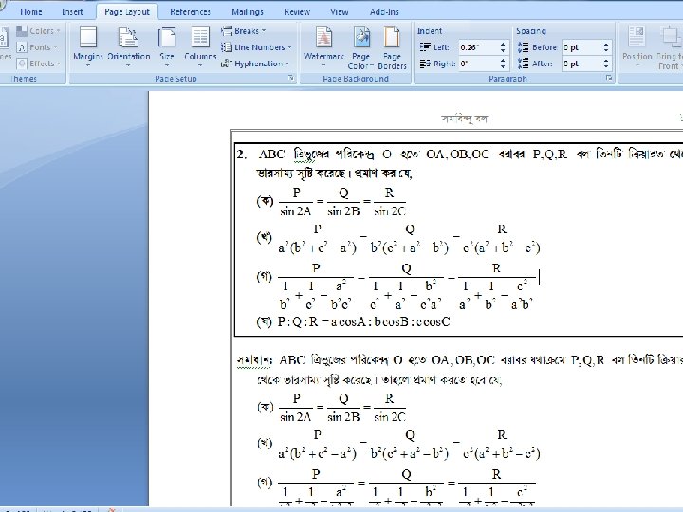Open the page Size menu
This screenshot has height=512, width=683.
click(x=167, y=47)
